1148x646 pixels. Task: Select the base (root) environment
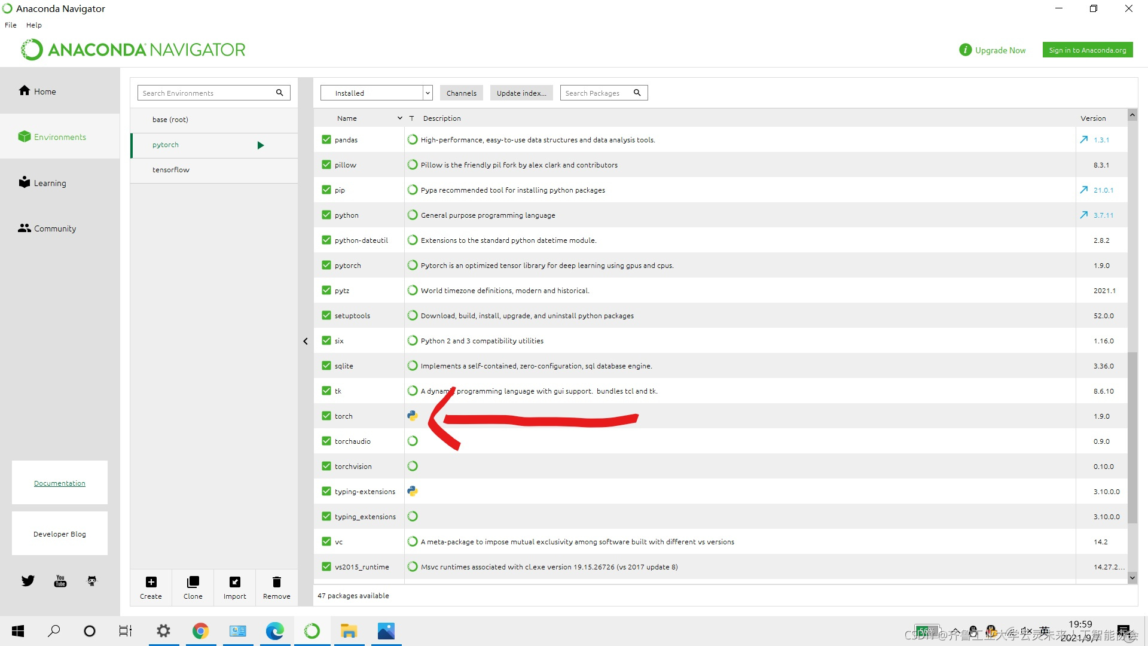click(214, 120)
